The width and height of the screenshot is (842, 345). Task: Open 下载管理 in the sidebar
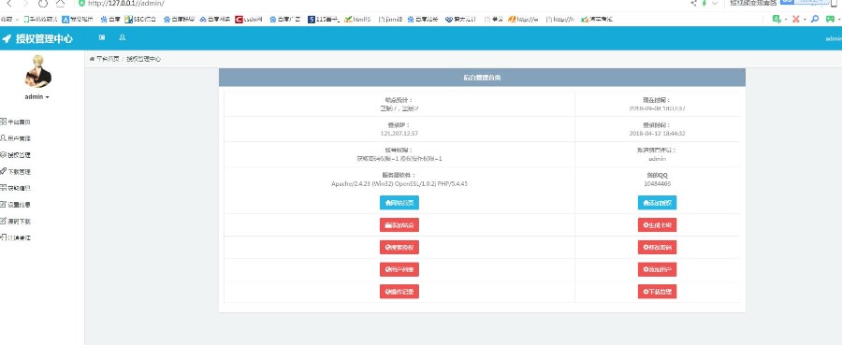coord(20,172)
